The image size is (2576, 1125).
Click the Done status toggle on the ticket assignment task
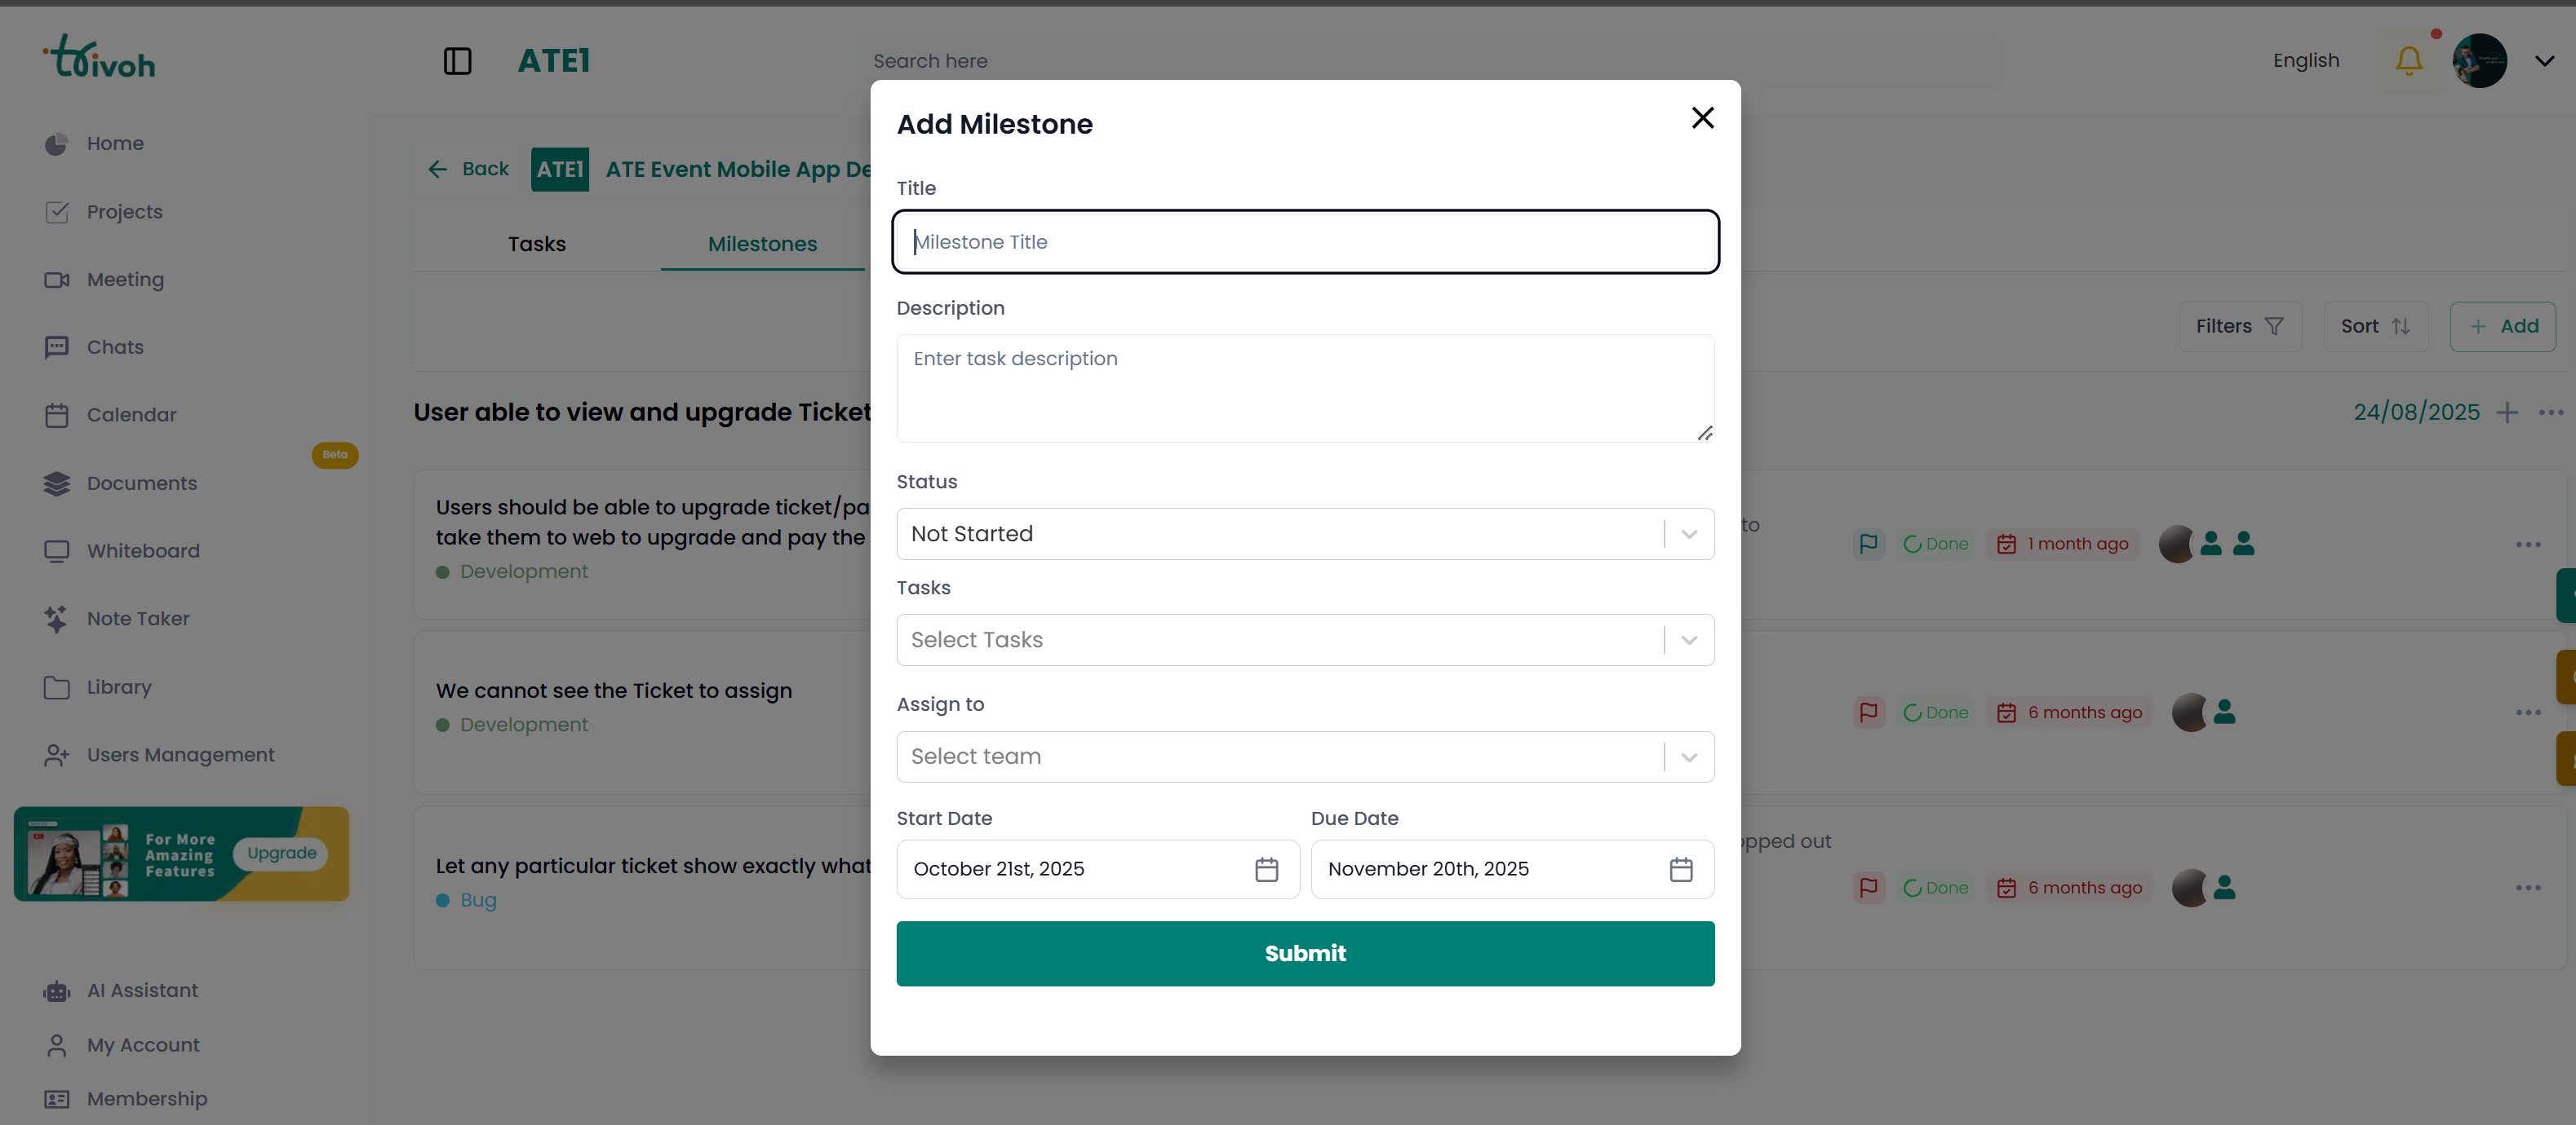(x=1936, y=712)
